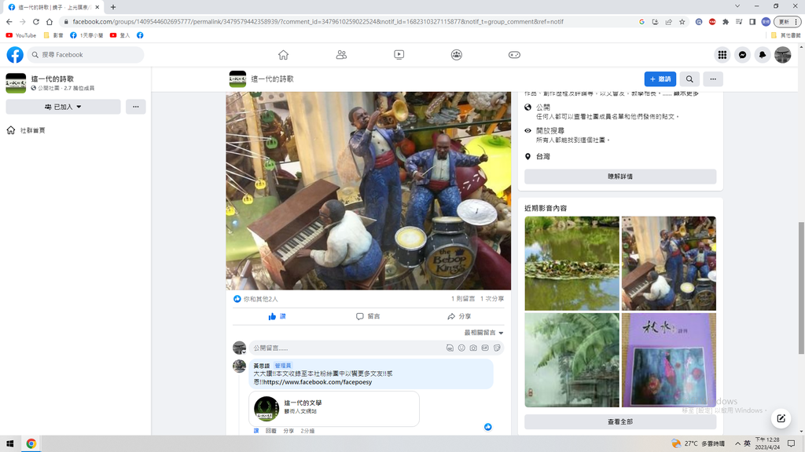Click the 查看全部 button under recent media
The width and height of the screenshot is (805, 452).
coord(619,421)
